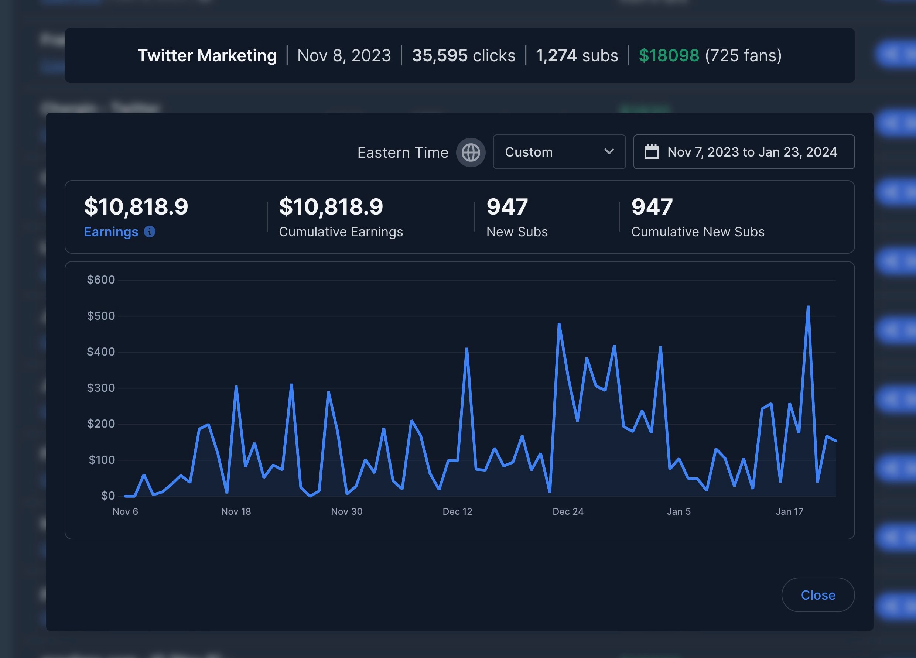The height and width of the screenshot is (658, 916).
Task: Click the globe timezone icon
Action: click(471, 152)
